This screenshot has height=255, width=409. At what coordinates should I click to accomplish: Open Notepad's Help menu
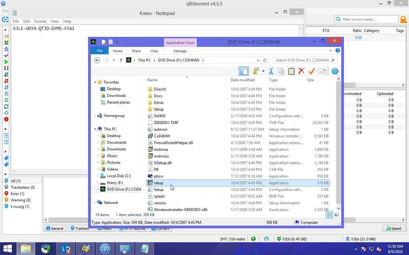click(67, 21)
